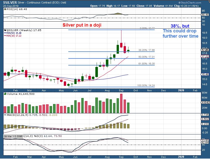
Task: Click the 80M volume axis label
Action: tap(204, 93)
